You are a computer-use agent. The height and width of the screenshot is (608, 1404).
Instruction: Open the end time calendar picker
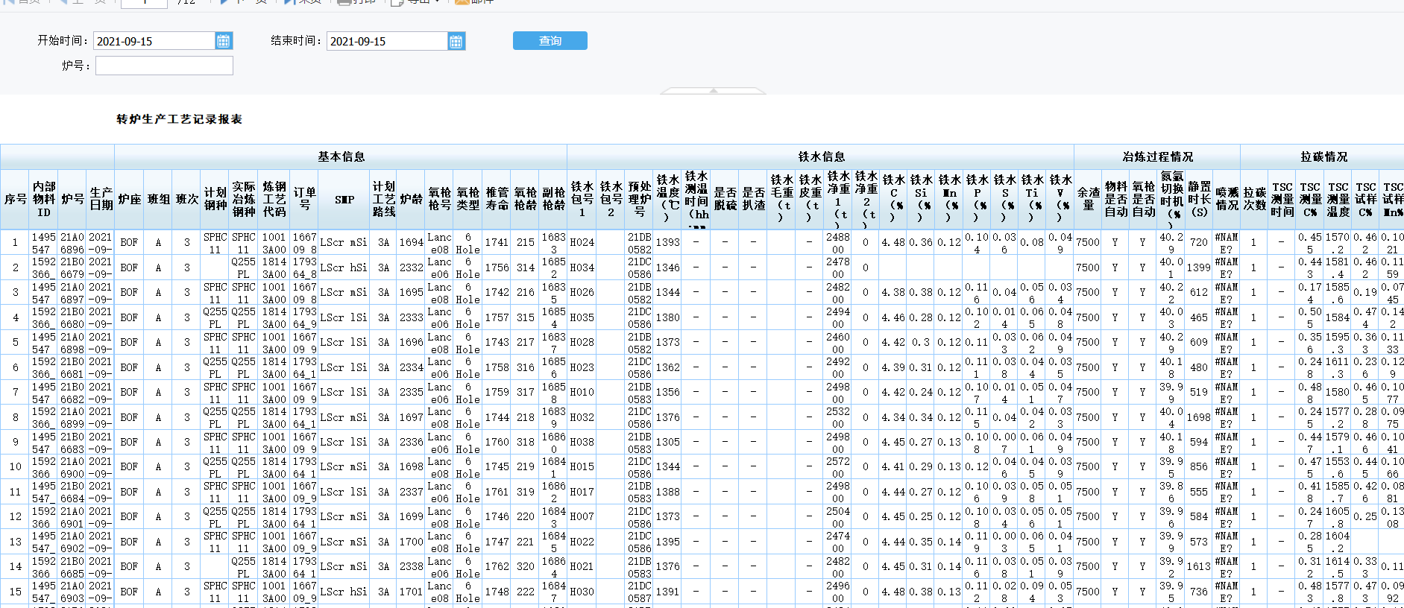pyautogui.click(x=456, y=41)
